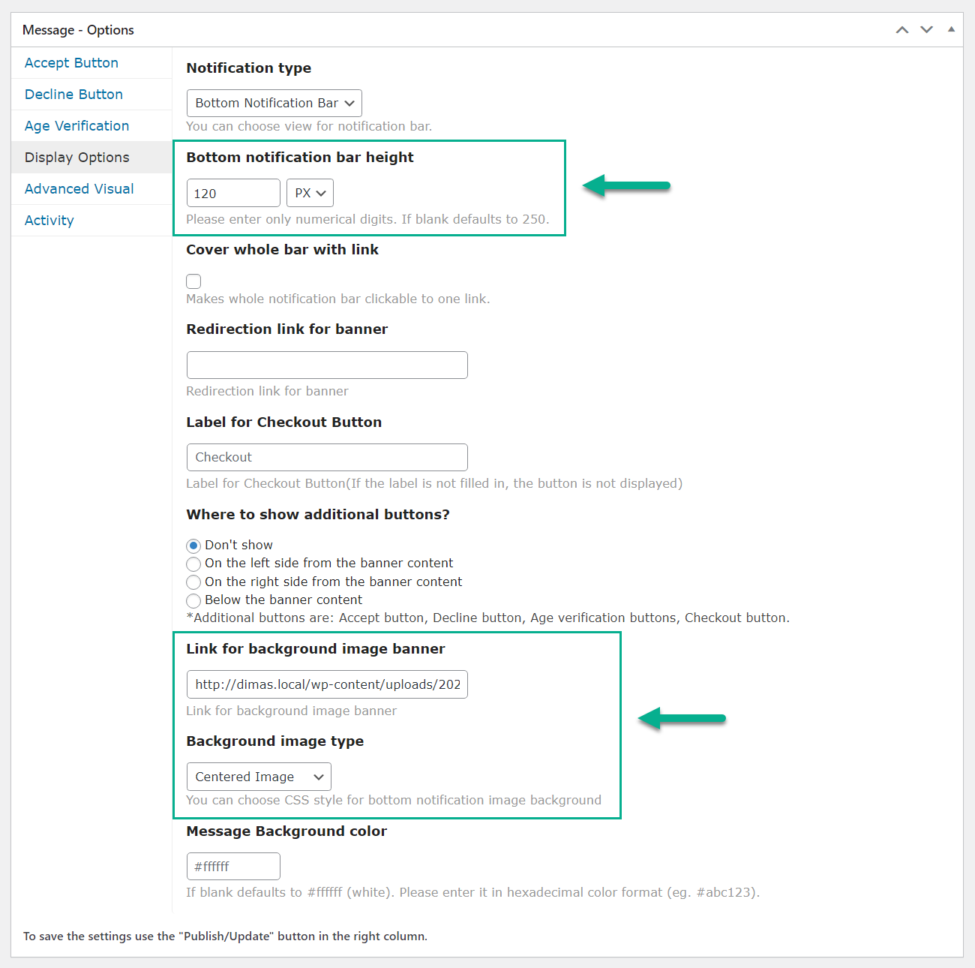
Task: Move the Message Options panel down
Action: [x=927, y=30]
